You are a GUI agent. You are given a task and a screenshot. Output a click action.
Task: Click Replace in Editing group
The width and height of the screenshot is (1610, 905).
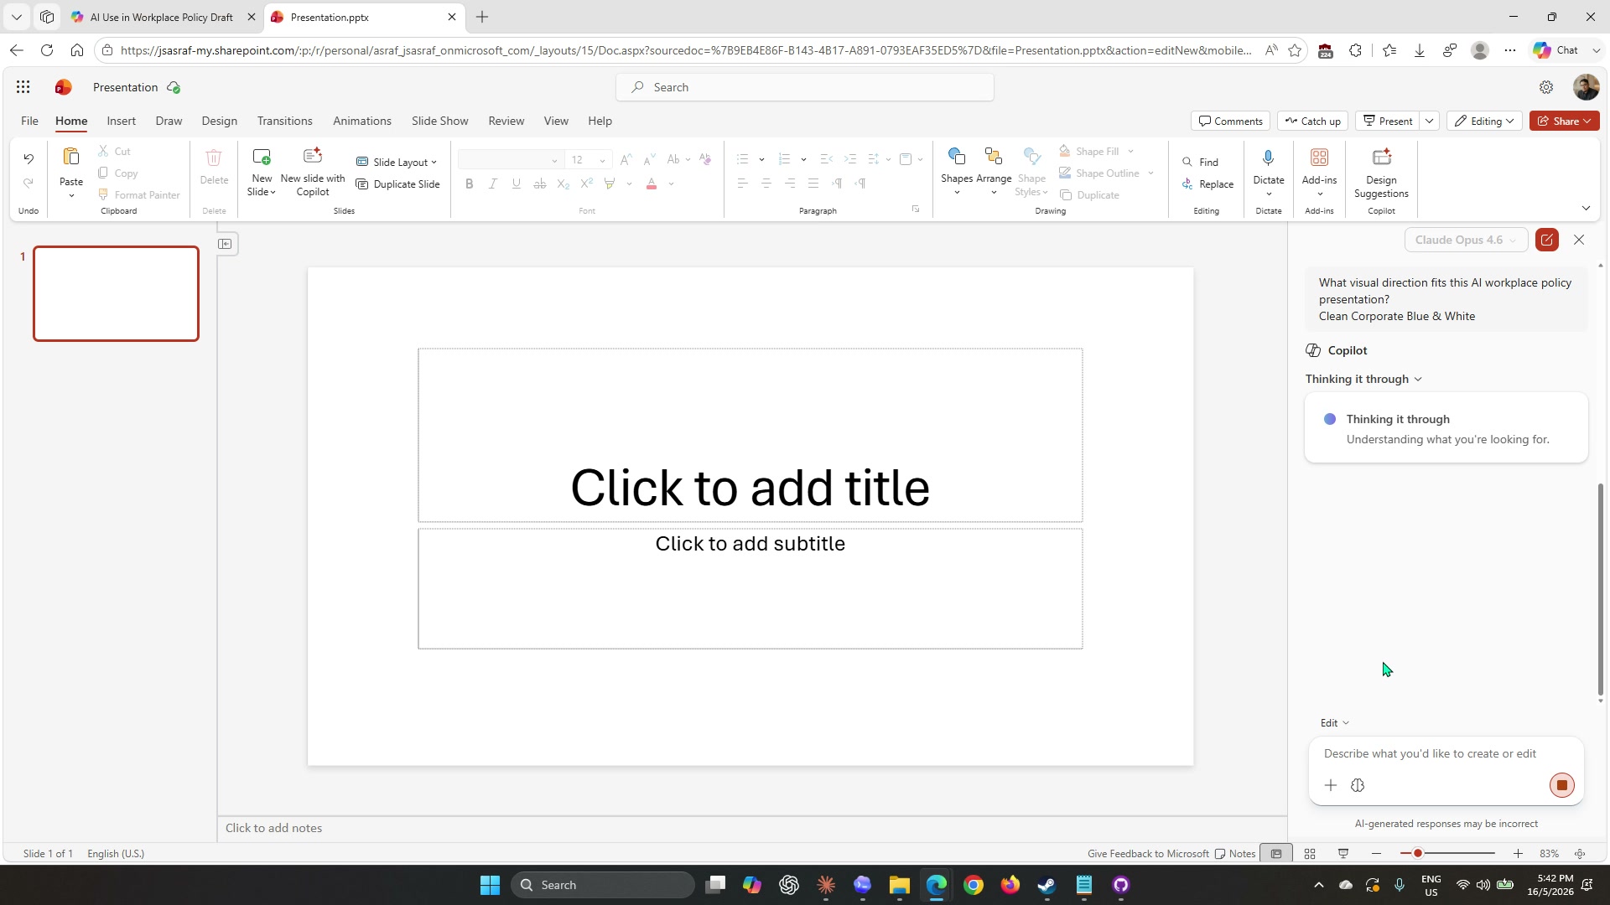click(1208, 184)
